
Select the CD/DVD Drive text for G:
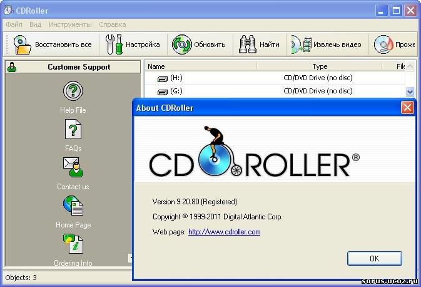pyautogui.click(x=318, y=91)
